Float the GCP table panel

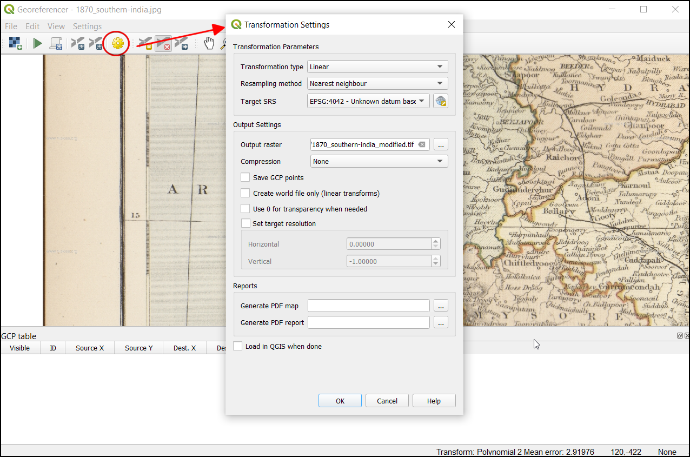pyautogui.click(x=680, y=336)
